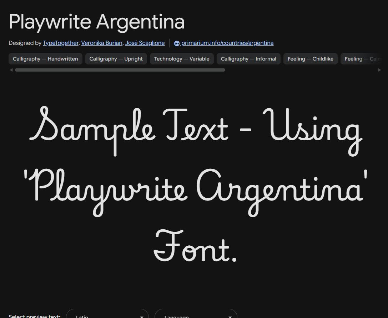This screenshot has height=318, width=388.
Task: Click the left arrow of tag scrollbar
Action: [11, 70]
